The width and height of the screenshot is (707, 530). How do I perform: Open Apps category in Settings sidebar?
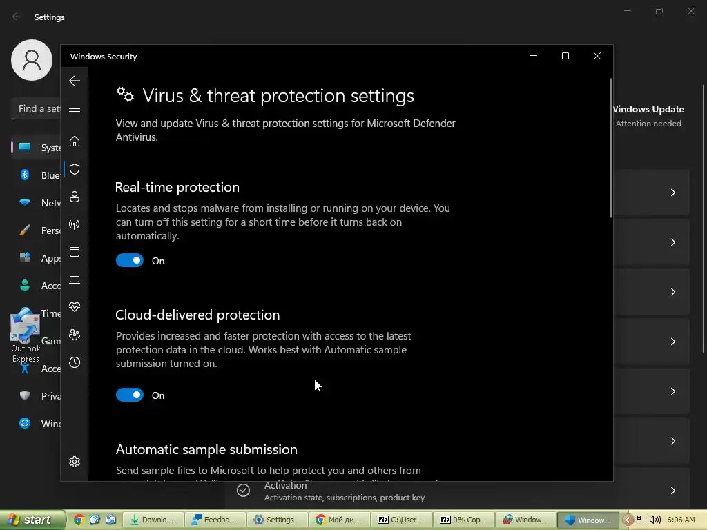point(36,258)
